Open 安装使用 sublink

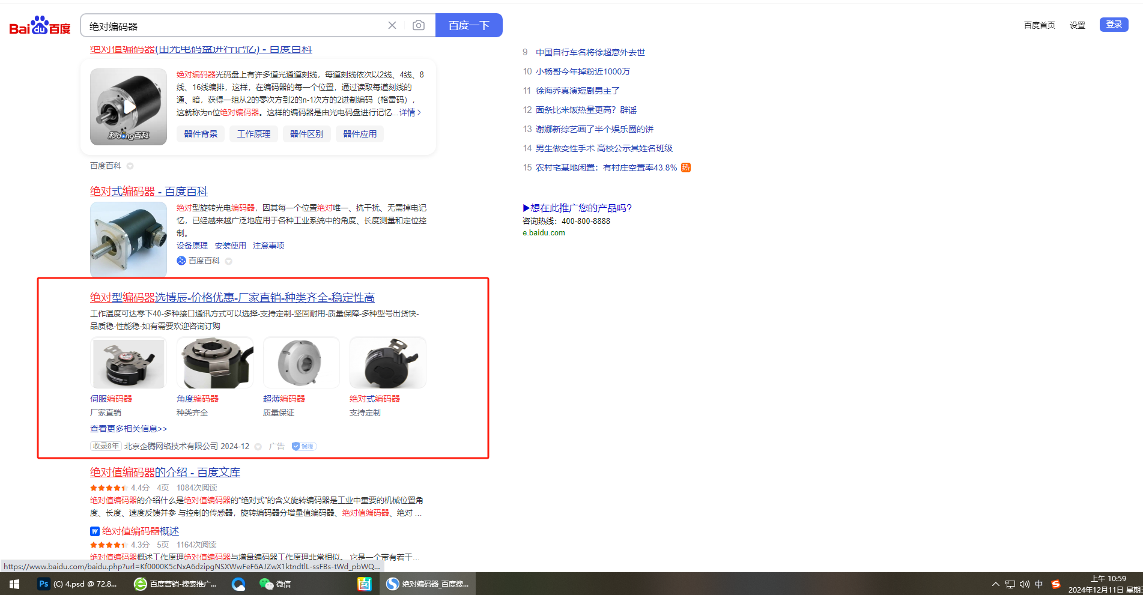pos(231,246)
